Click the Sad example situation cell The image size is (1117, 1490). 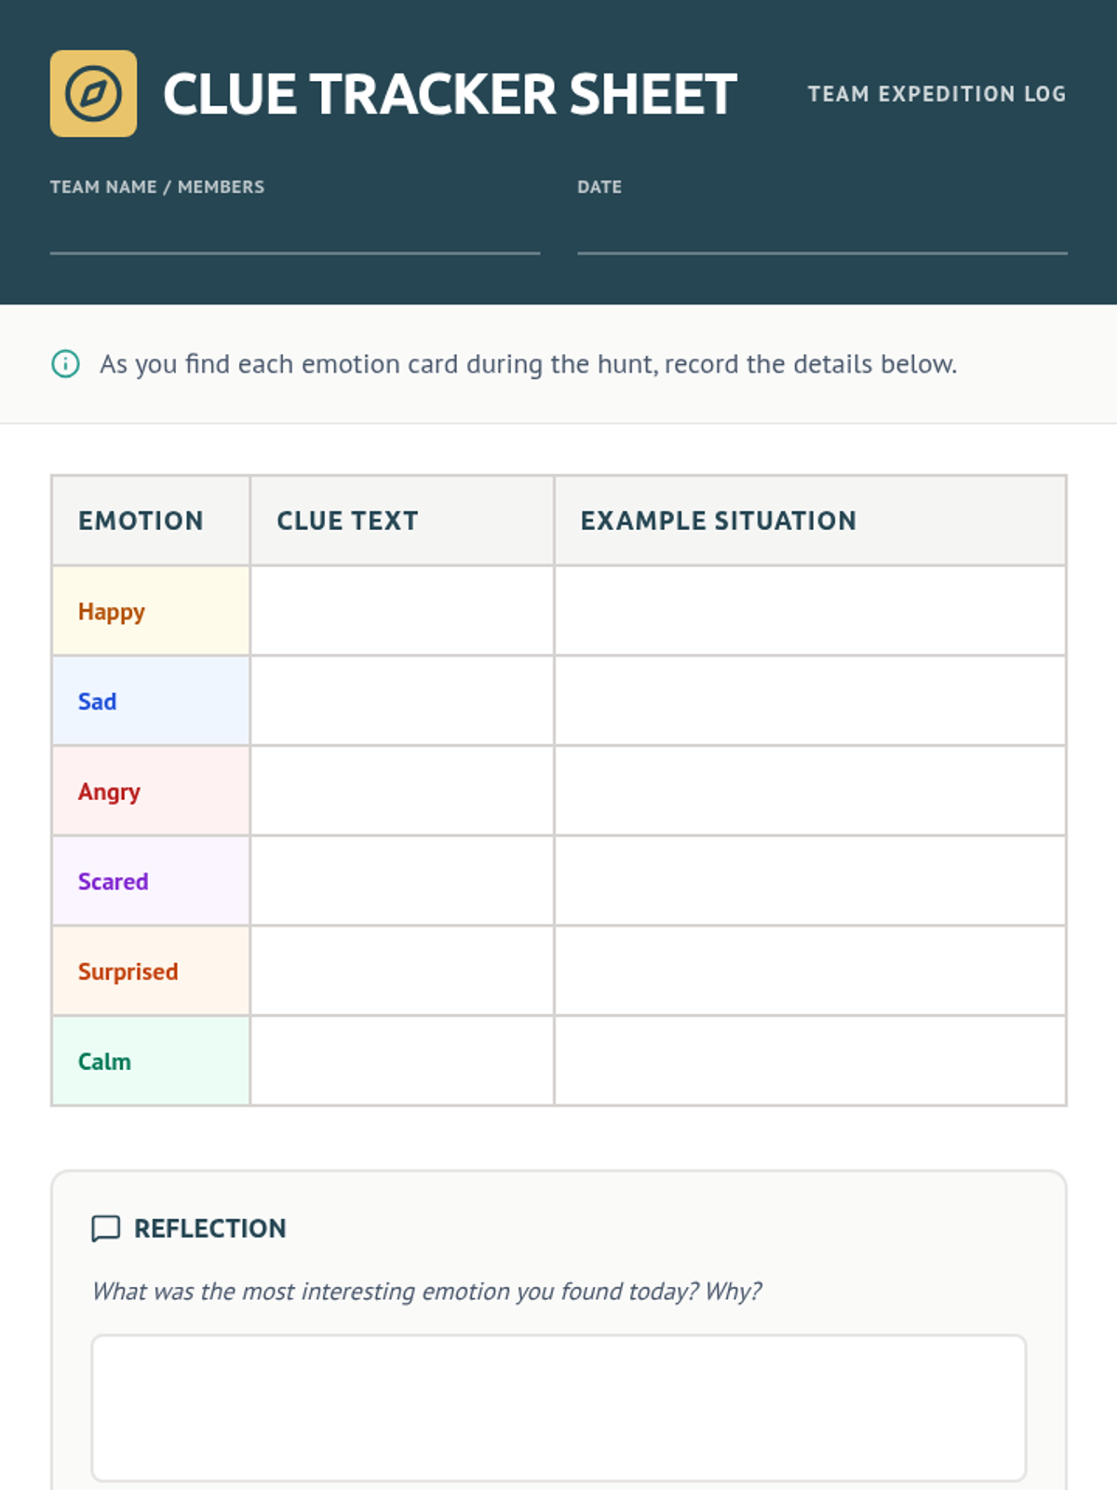pyautogui.click(x=810, y=700)
